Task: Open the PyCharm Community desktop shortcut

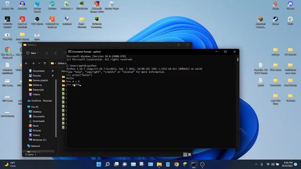Action: click(97, 22)
